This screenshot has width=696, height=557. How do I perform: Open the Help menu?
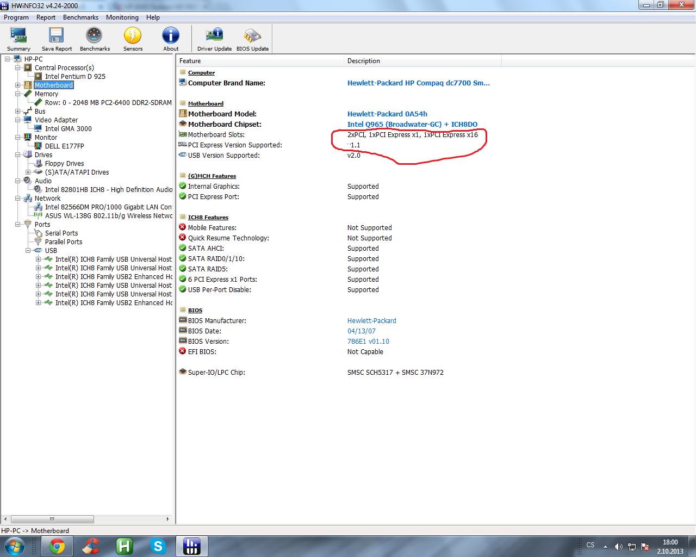[153, 17]
